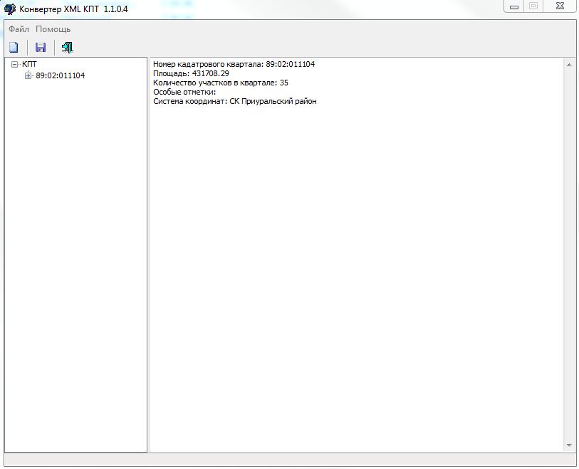579x469 pixels.
Task: Click the Особые отметки line
Action: coord(184,93)
